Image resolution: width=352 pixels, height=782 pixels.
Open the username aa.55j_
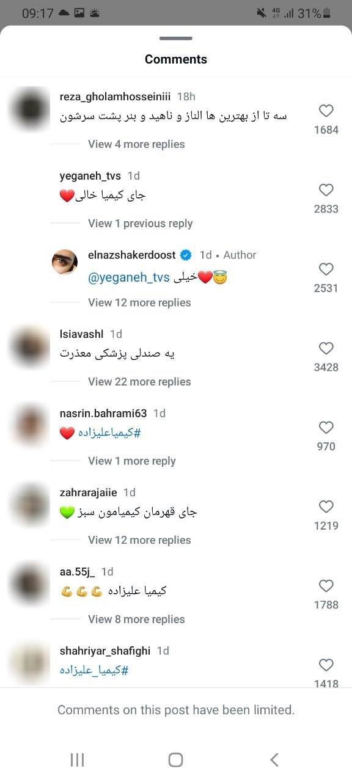77,571
